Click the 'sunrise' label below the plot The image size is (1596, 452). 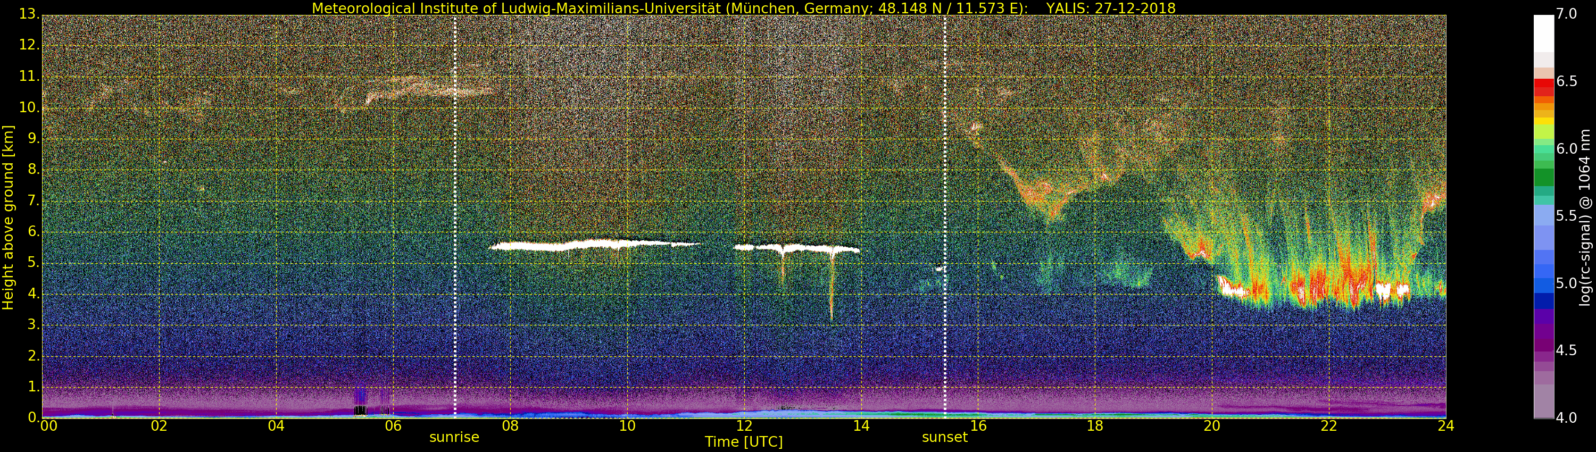click(454, 437)
